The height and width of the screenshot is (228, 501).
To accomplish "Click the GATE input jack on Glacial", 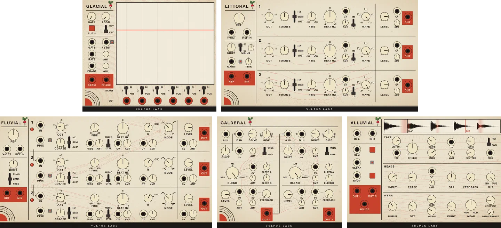I will (92, 43).
